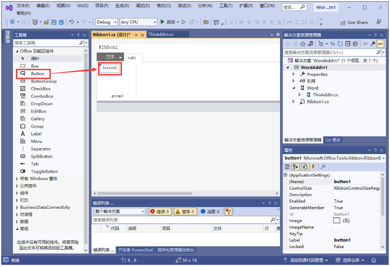The width and height of the screenshot is (390, 267).
Task: Expand the All Windows Forms toolbox group
Action: pos(17,179)
